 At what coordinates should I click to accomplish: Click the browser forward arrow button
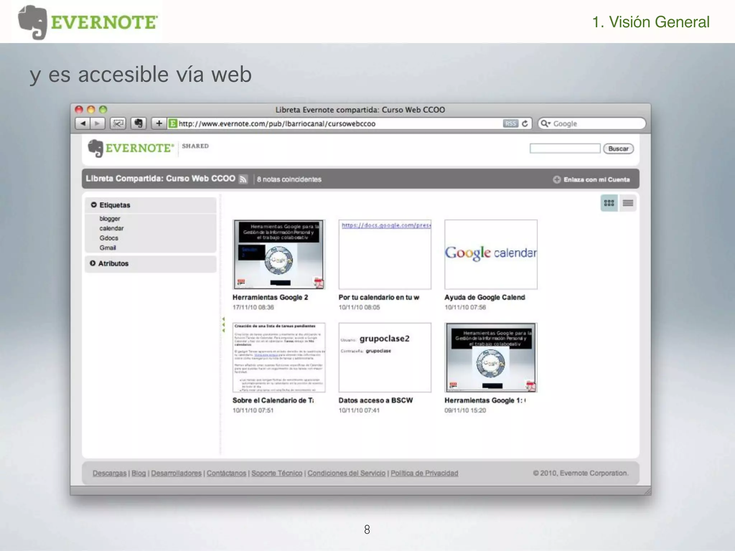click(97, 124)
